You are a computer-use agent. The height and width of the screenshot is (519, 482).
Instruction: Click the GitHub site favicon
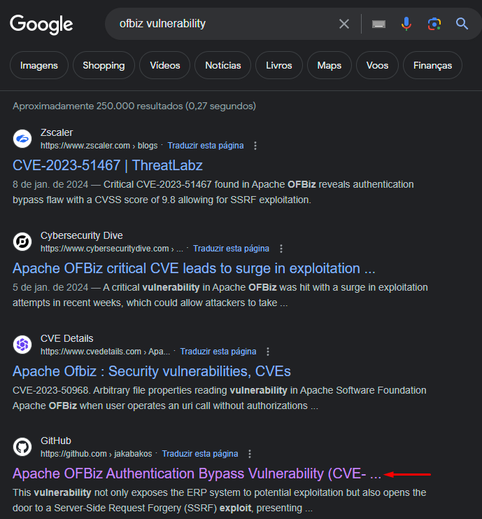click(x=23, y=447)
